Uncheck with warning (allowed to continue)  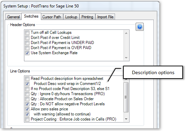[27, 114]
